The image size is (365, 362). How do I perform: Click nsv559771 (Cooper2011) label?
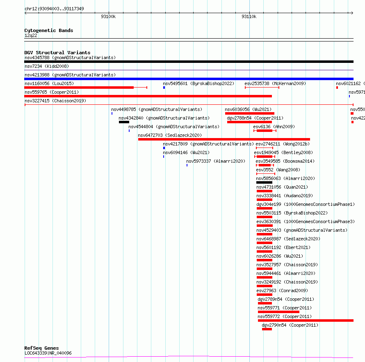[x=285, y=308]
